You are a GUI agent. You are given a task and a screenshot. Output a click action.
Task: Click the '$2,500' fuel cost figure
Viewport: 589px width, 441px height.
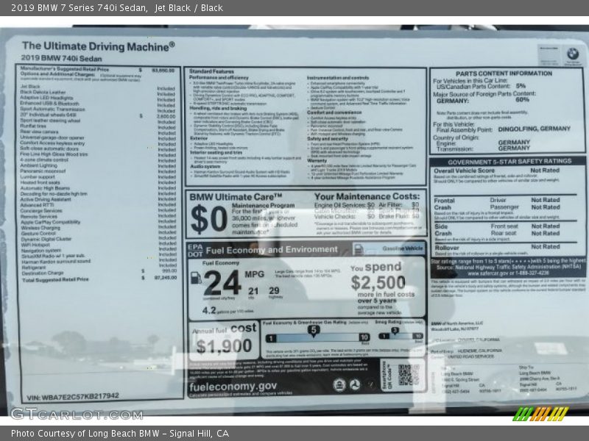pyautogui.click(x=378, y=283)
